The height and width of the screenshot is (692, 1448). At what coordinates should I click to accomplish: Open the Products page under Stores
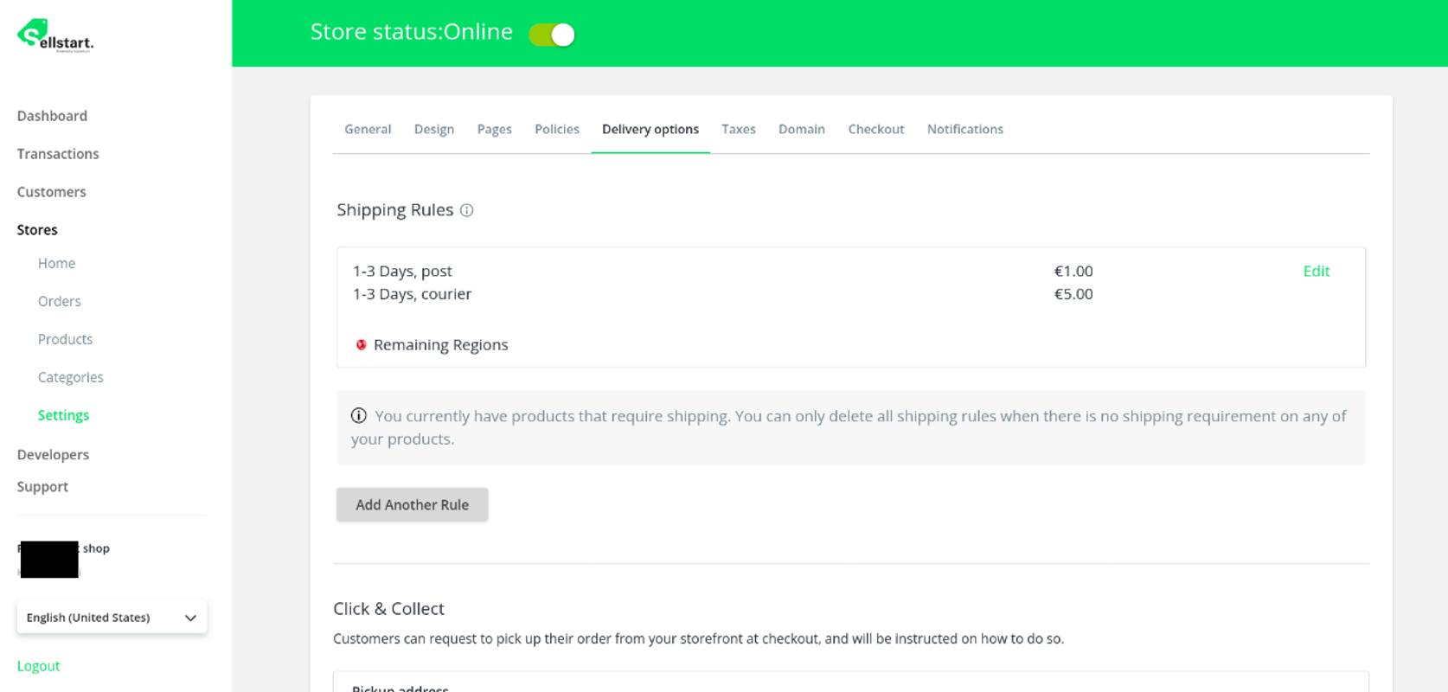65,339
